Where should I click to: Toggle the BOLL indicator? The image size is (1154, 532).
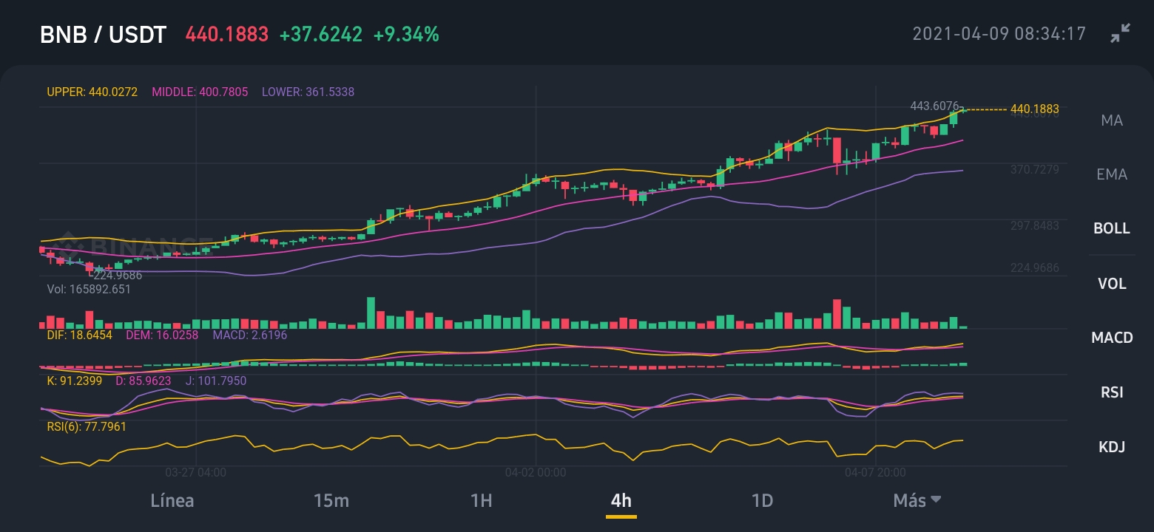point(1112,228)
